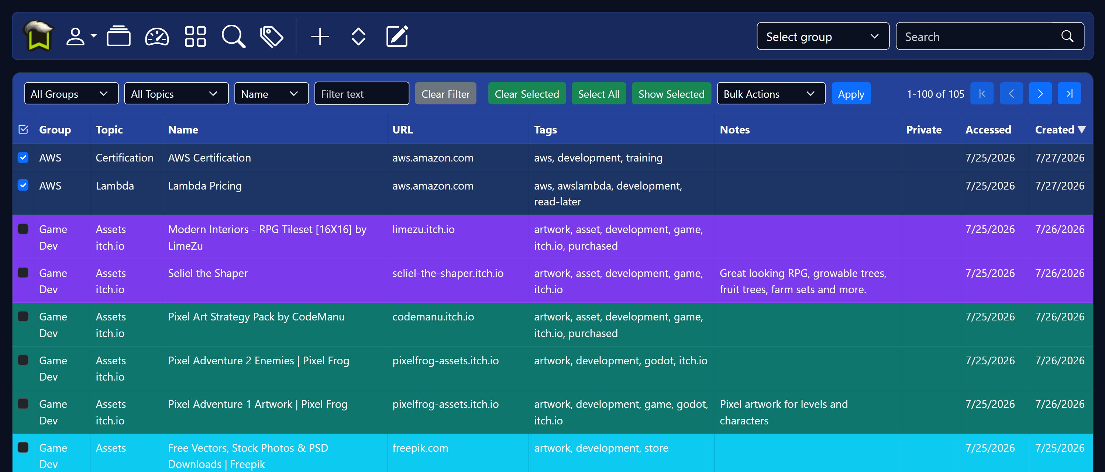Open Pixel Adventure 2 Enemies bookmark

pos(258,360)
